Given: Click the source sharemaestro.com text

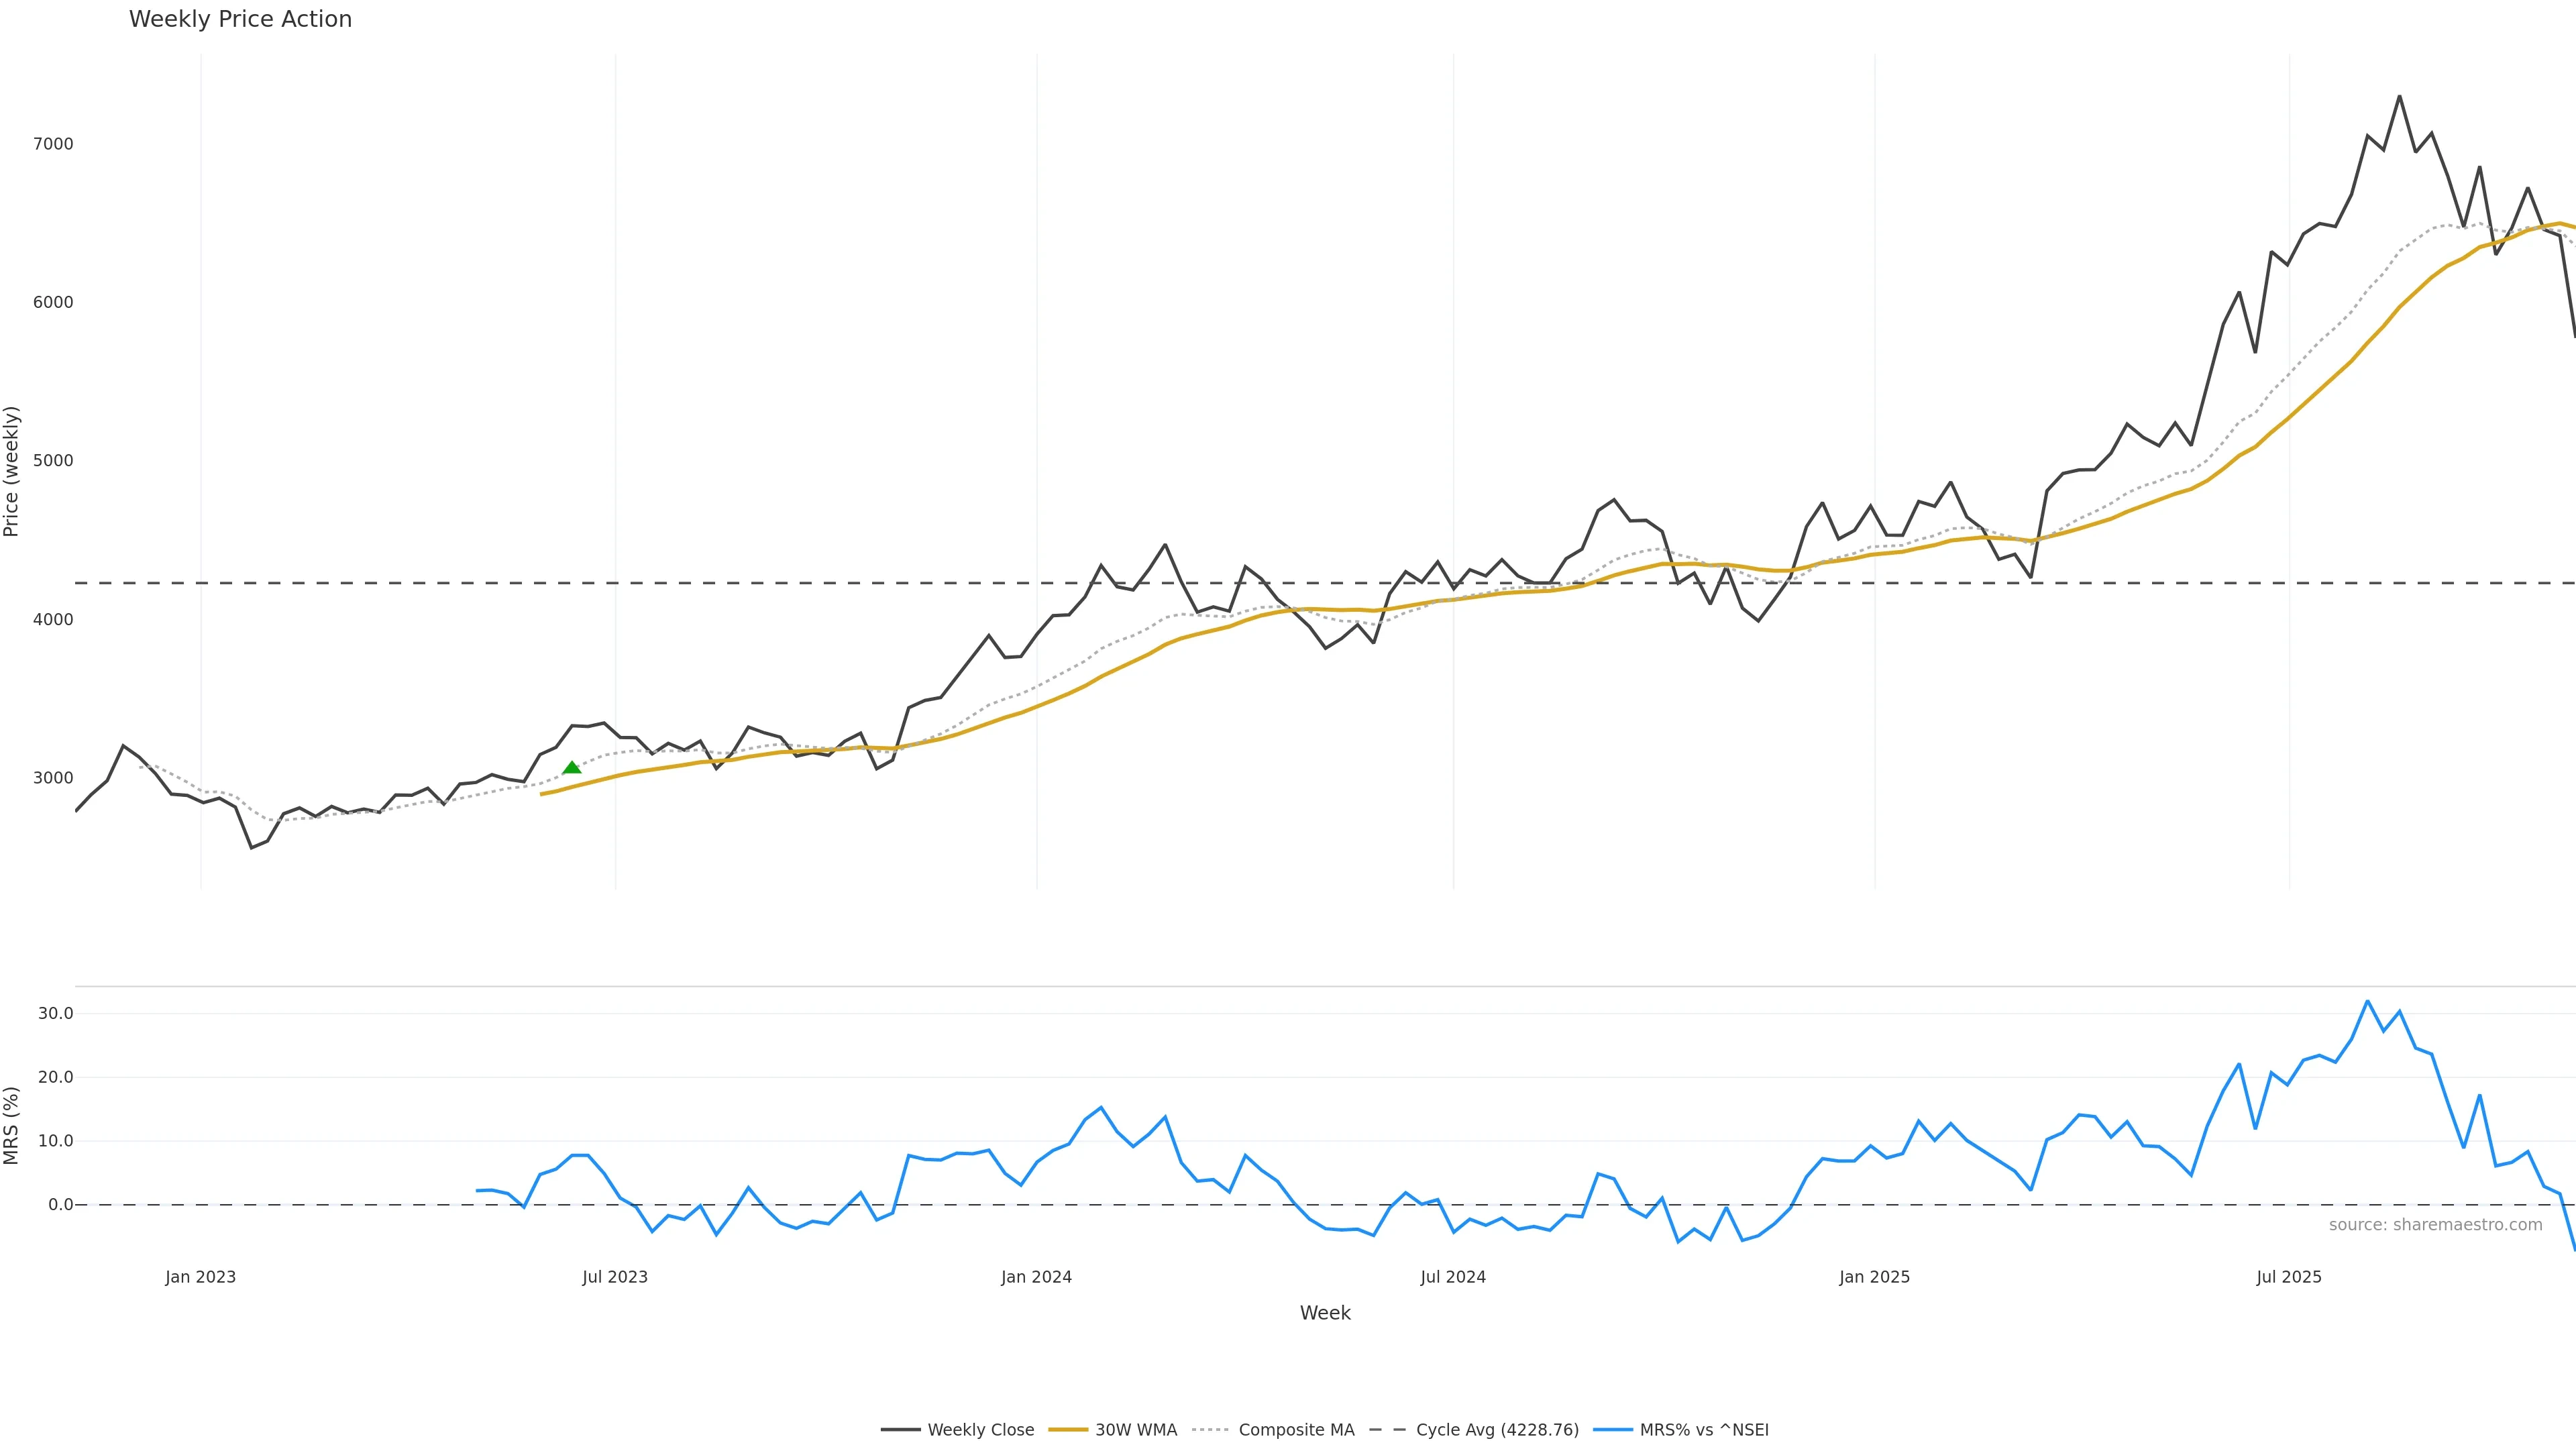Looking at the screenshot, I should [x=2435, y=1225].
